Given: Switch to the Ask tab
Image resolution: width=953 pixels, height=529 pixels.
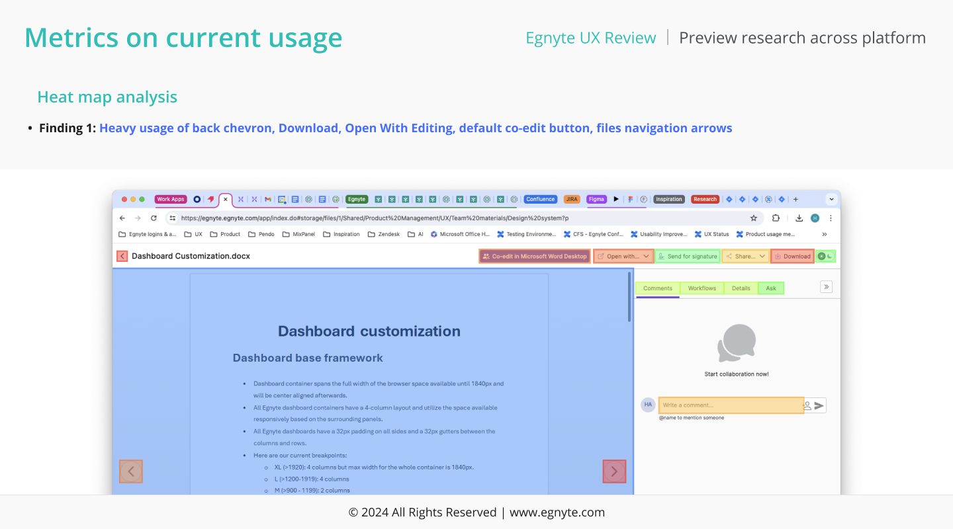Looking at the screenshot, I should point(771,288).
